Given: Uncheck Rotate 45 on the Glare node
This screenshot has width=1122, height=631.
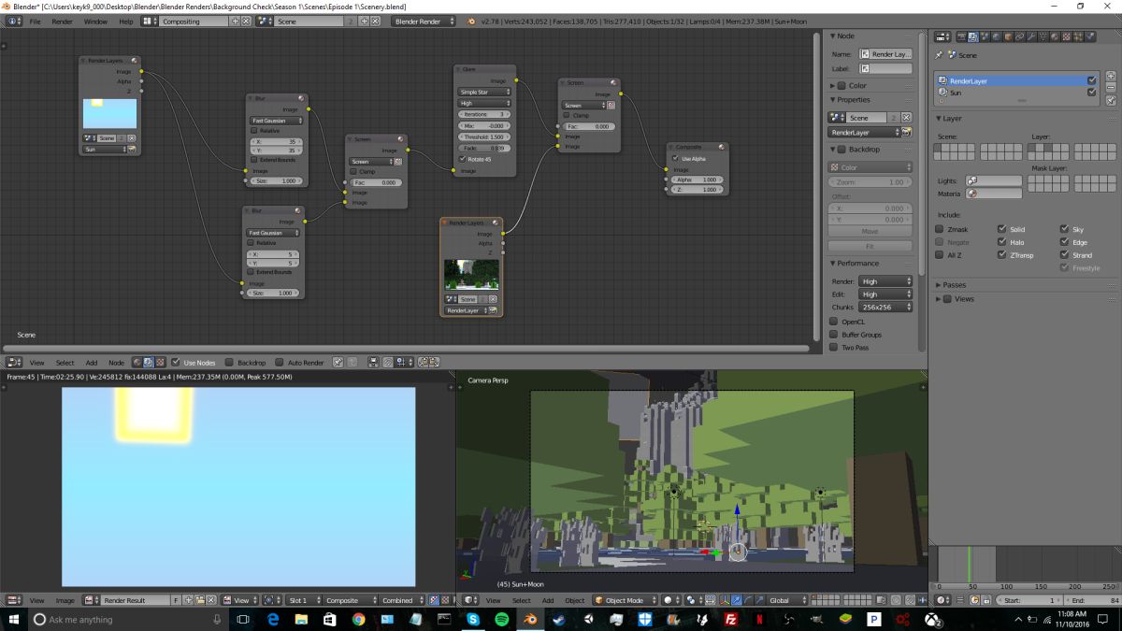Looking at the screenshot, I should [x=463, y=159].
